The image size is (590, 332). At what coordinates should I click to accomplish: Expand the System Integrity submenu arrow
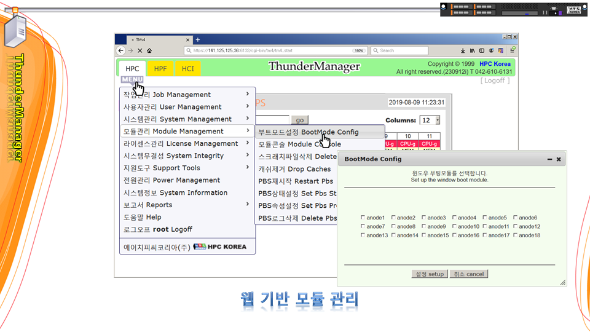point(248,155)
